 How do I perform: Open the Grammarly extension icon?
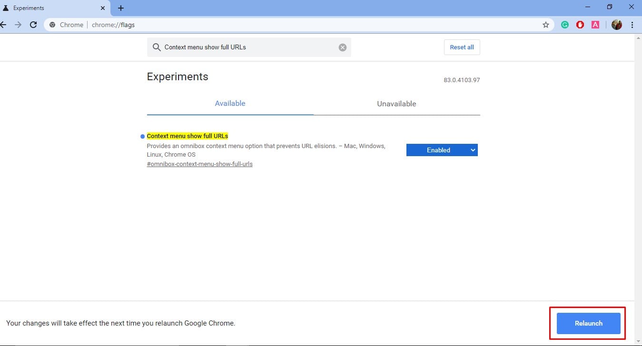tap(564, 24)
